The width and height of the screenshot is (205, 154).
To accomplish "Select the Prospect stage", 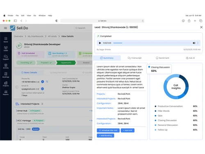I will click(46, 62).
